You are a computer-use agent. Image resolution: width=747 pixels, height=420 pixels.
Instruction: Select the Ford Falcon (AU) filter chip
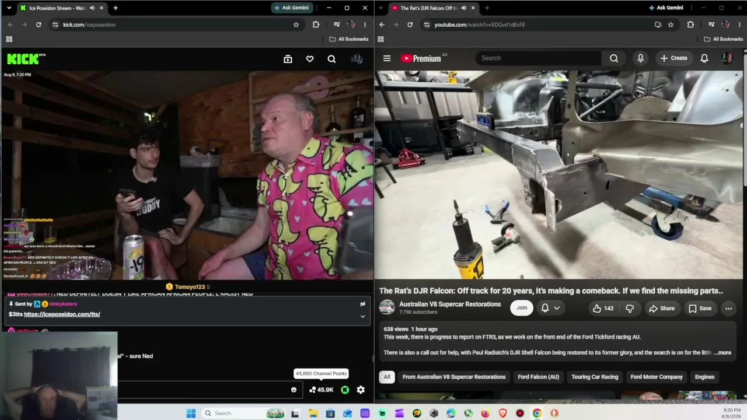pos(538,377)
